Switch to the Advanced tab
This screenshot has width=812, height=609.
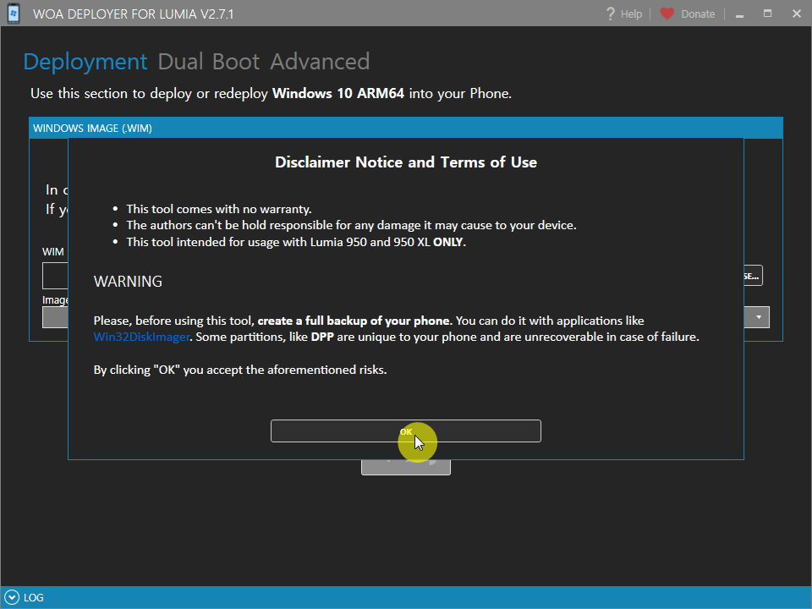(x=320, y=62)
